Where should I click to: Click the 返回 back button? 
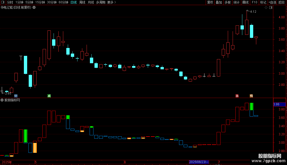coord(281,2)
